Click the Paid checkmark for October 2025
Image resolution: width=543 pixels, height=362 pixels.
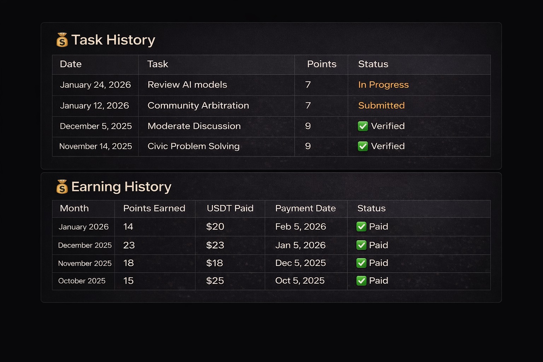pos(361,281)
